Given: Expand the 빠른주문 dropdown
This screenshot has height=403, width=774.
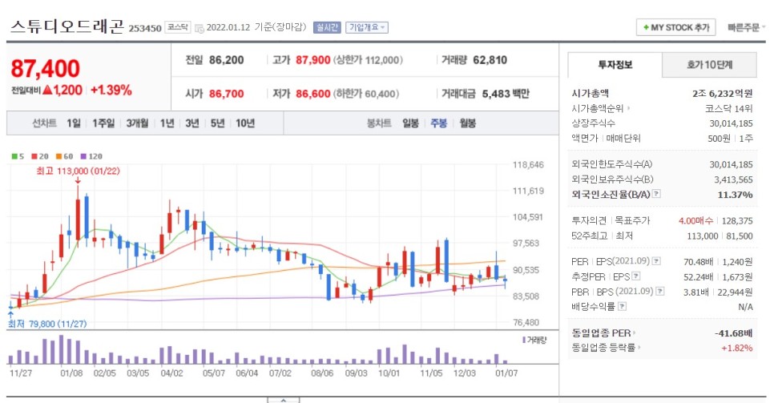Looking at the screenshot, I should coord(746,28).
